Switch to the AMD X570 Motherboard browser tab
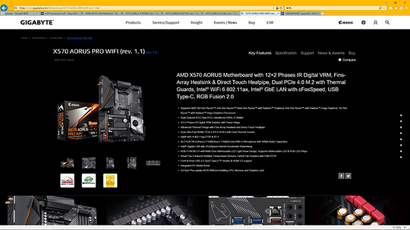This screenshot has height=230, width=410. click(x=100, y=13)
